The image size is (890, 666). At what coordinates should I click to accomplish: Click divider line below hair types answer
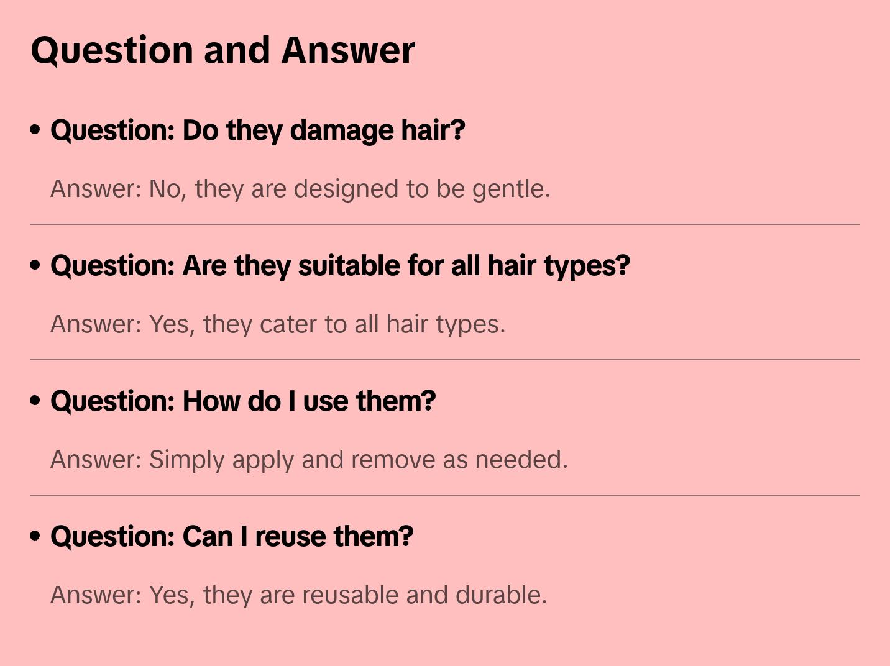click(445, 360)
